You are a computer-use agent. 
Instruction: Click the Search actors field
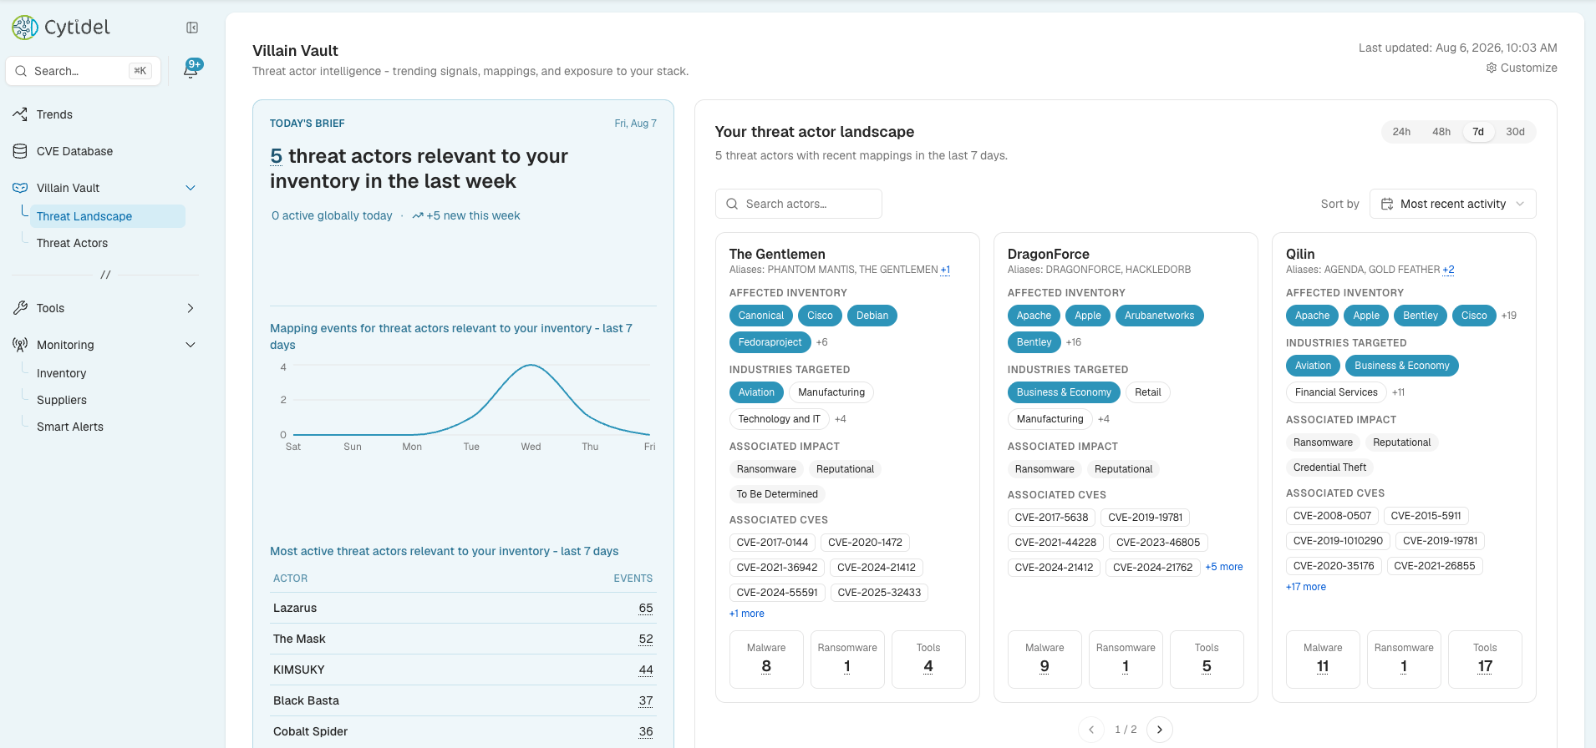pyautogui.click(x=798, y=204)
